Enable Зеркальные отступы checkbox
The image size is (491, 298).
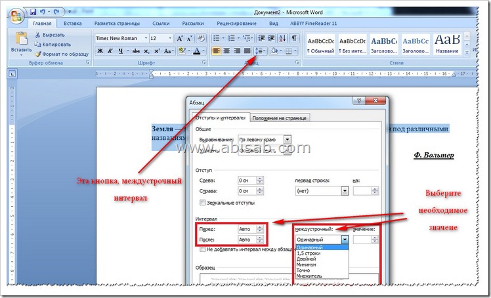click(203, 203)
